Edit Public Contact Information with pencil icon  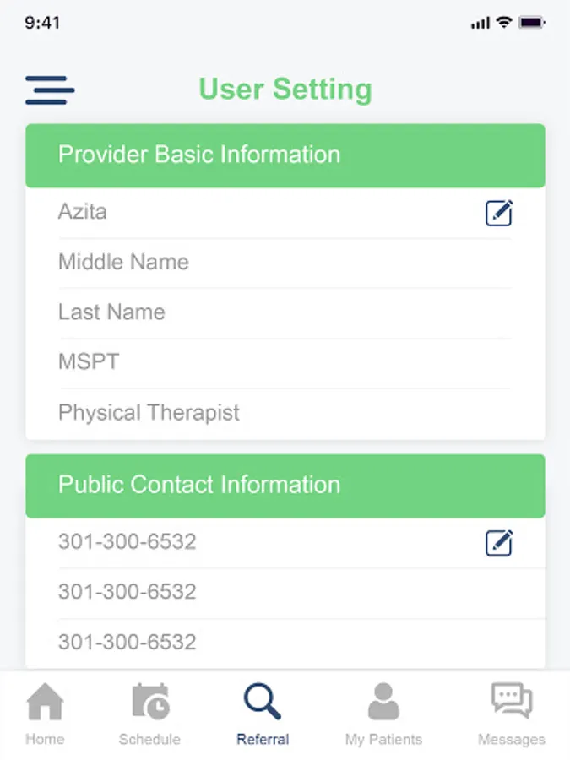coord(499,543)
